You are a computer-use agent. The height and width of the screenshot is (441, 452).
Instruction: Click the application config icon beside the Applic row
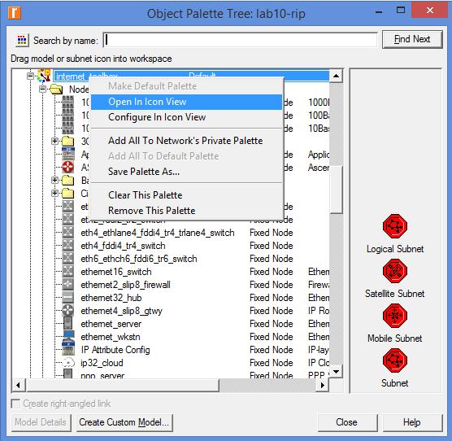tap(68, 154)
